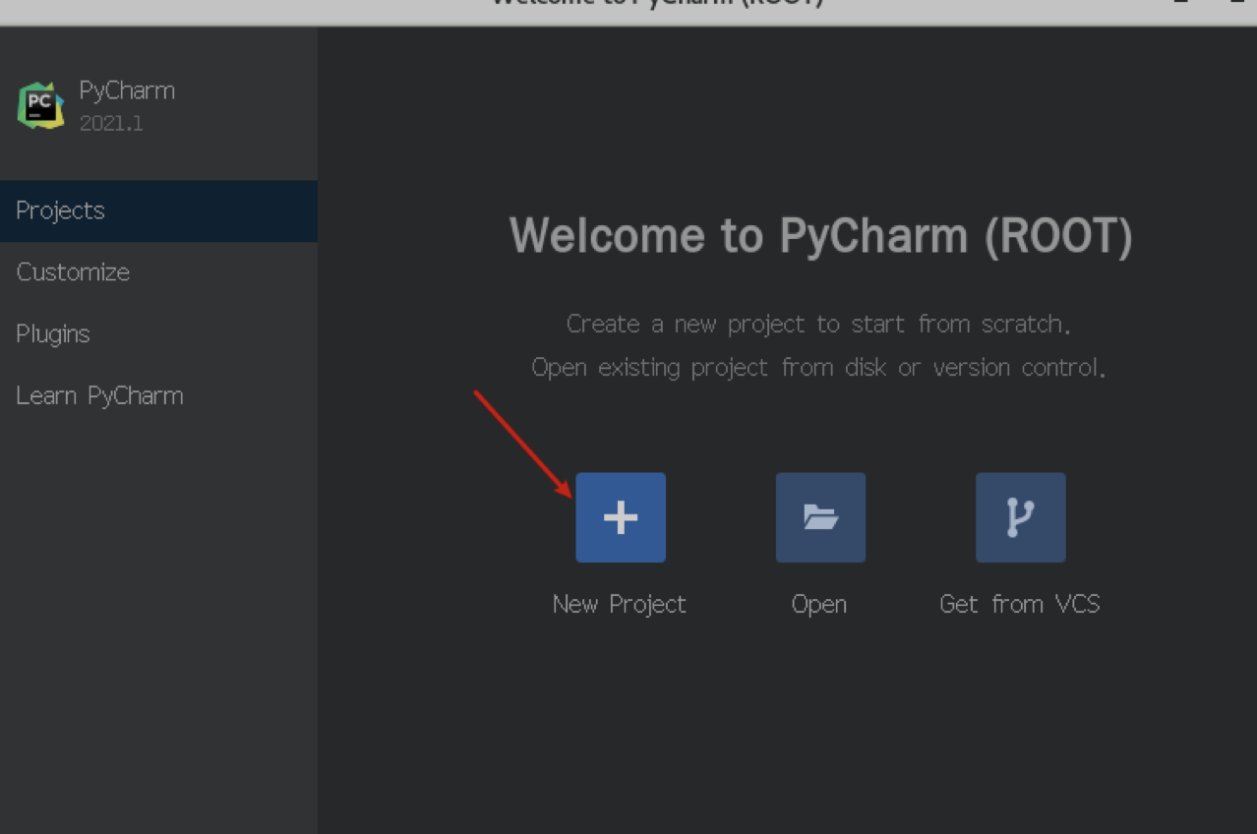Click the Open folder icon
The width and height of the screenshot is (1257, 834).
tap(820, 517)
